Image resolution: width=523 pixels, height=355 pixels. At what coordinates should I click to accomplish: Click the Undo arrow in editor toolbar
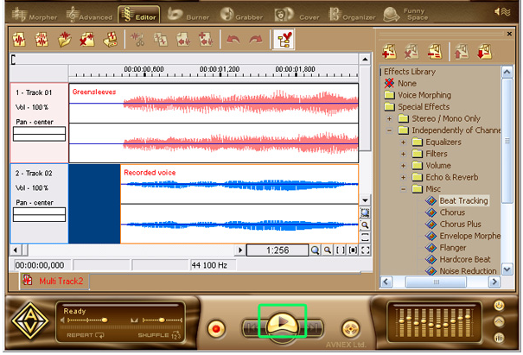point(233,40)
